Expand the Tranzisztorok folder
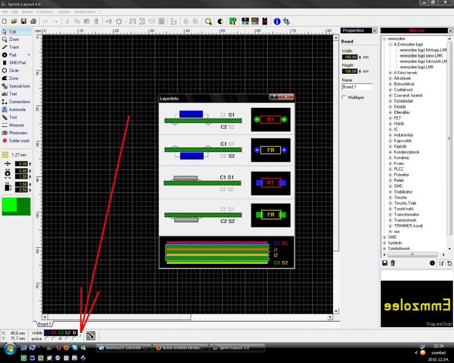Image resolution: width=454 pixels, height=363 pixels. 390,220
